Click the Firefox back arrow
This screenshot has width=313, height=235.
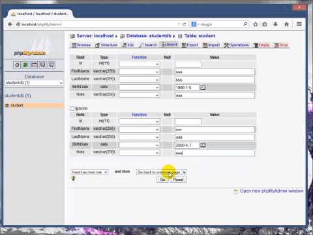coord(10,24)
